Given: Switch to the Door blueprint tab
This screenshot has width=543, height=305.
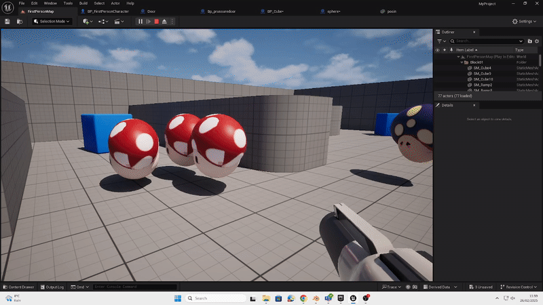Looking at the screenshot, I should tap(151, 12).
